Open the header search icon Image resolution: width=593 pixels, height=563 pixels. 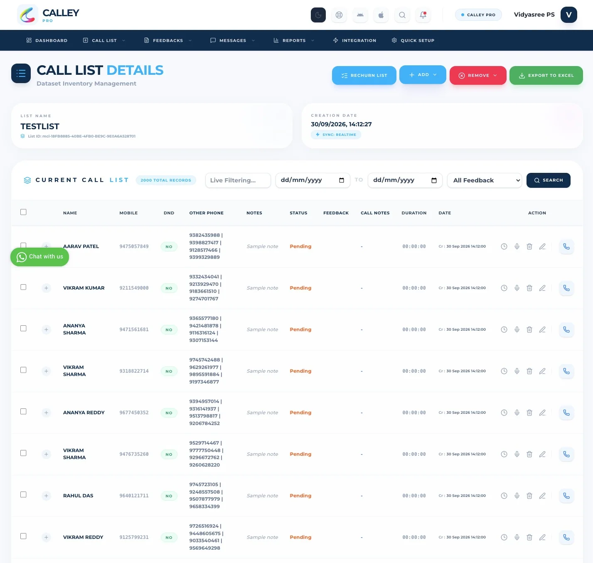402,15
